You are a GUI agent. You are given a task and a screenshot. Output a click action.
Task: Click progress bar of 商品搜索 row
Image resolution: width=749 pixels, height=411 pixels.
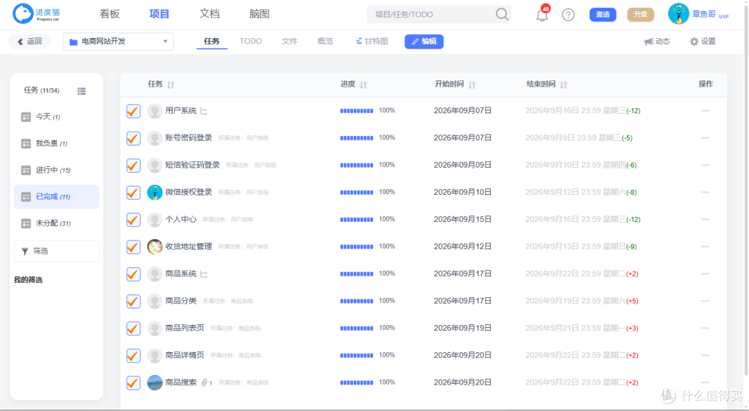click(x=356, y=383)
